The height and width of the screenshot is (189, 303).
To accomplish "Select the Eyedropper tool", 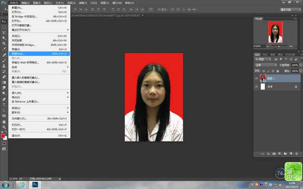I will [4, 49].
